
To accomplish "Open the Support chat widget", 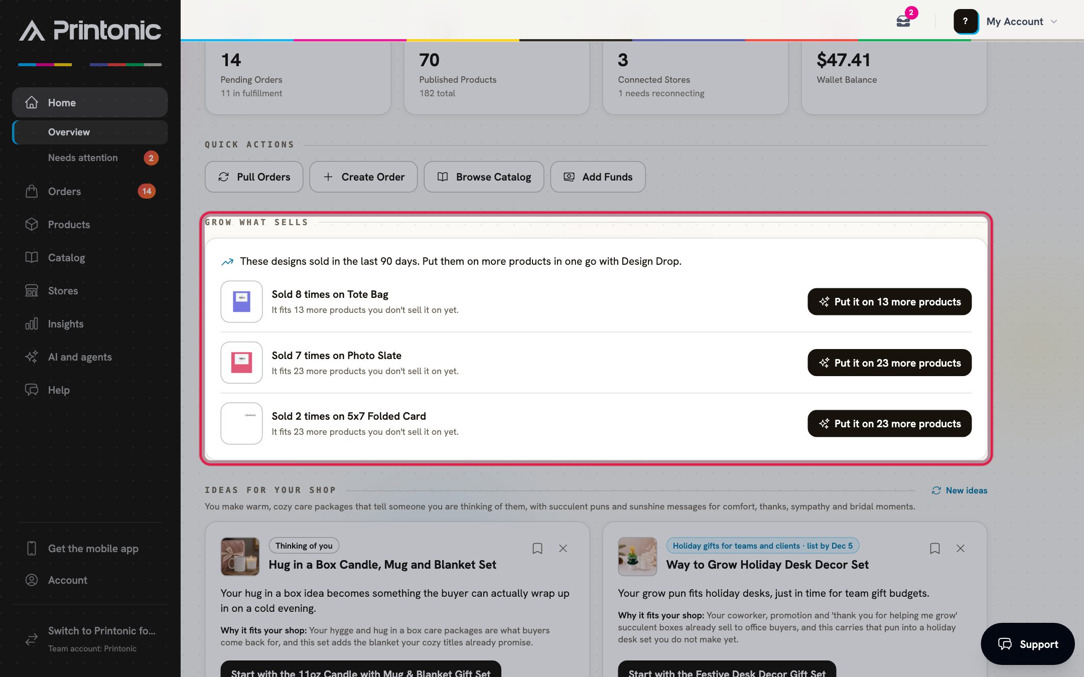I will (x=1027, y=644).
